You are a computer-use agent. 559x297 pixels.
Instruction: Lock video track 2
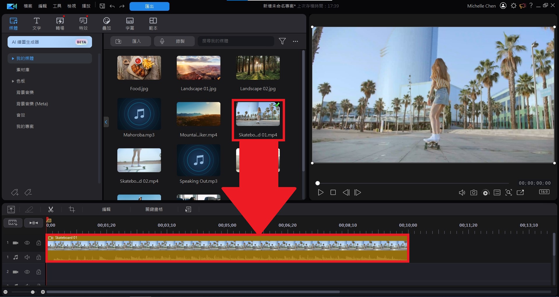pos(39,272)
